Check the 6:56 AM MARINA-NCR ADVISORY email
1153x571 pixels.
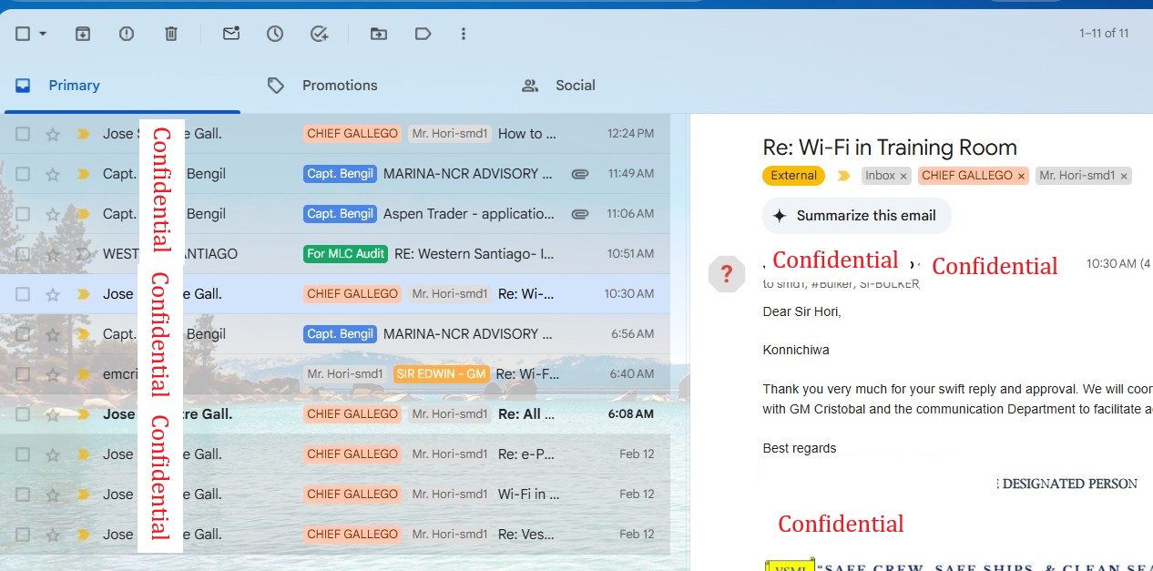click(23, 334)
